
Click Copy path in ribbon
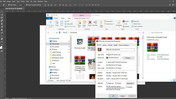[x=69, y=24]
